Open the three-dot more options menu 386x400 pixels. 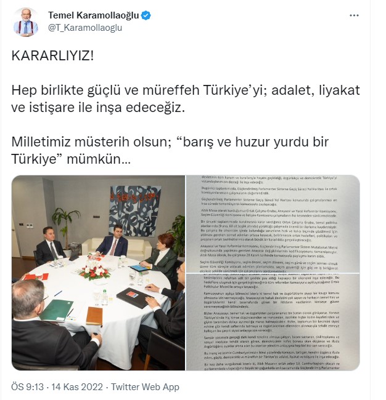[x=354, y=15]
